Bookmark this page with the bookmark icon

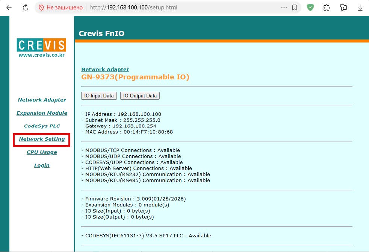coord(294,8)
